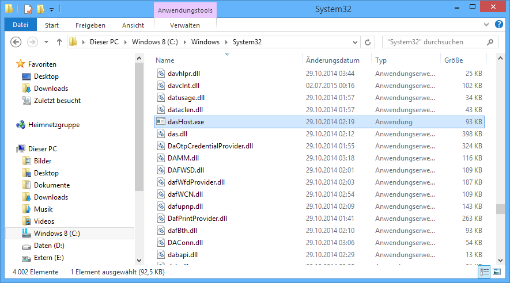Switch to the Start ribbon tab
Screen dimensions: 510x283
click(x=52, y=25)
